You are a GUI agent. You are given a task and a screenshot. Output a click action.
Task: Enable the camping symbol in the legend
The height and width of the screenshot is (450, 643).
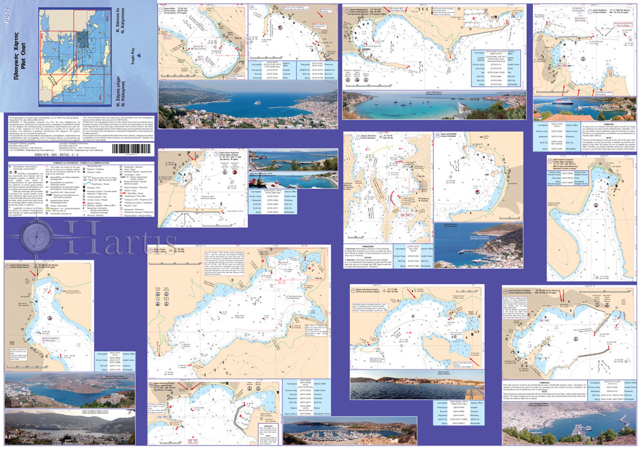pos(84,170)
